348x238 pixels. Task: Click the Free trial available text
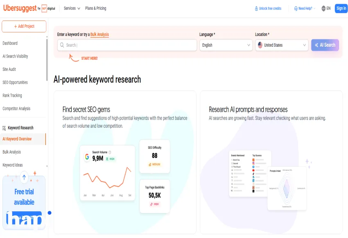point(24,197)
